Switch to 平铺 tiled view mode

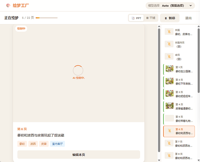click(150, 18)
